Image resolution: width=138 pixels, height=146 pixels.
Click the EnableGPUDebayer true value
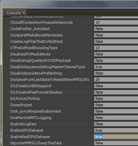click(116, 130)
